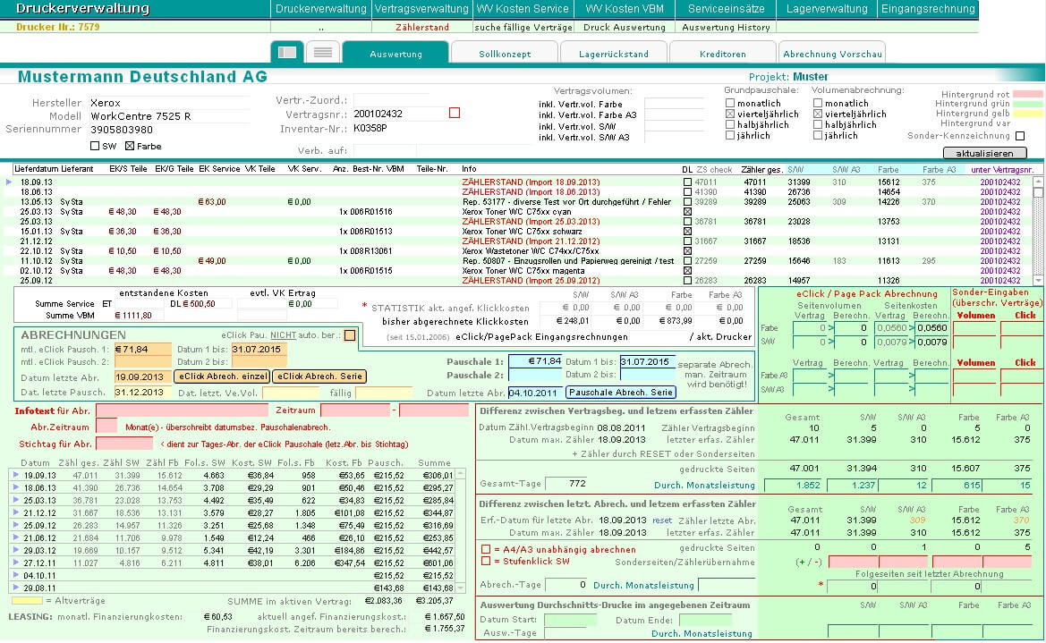Toggle the Farbe checkbox under Seriennummer
This screenshot has width=1046, height=643.
click(x=130, y=146)
